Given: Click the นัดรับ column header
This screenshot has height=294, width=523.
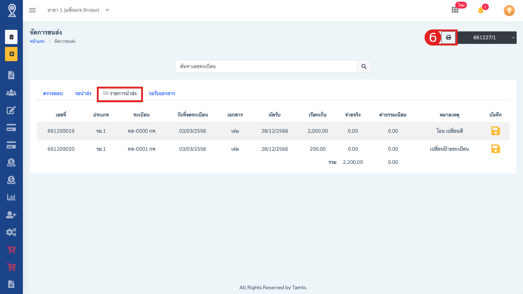Looking at the screenshot, I should [x=275, y=115].
